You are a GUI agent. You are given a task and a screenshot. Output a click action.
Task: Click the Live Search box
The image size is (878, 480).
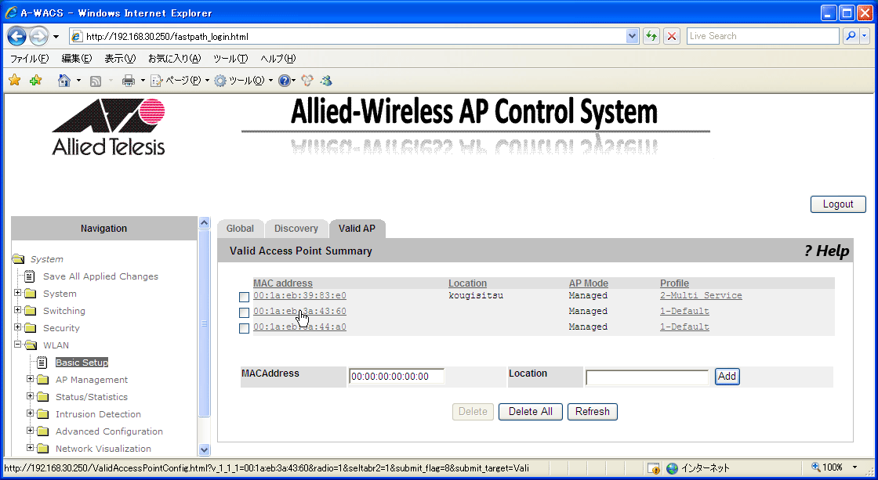point(763,36)
